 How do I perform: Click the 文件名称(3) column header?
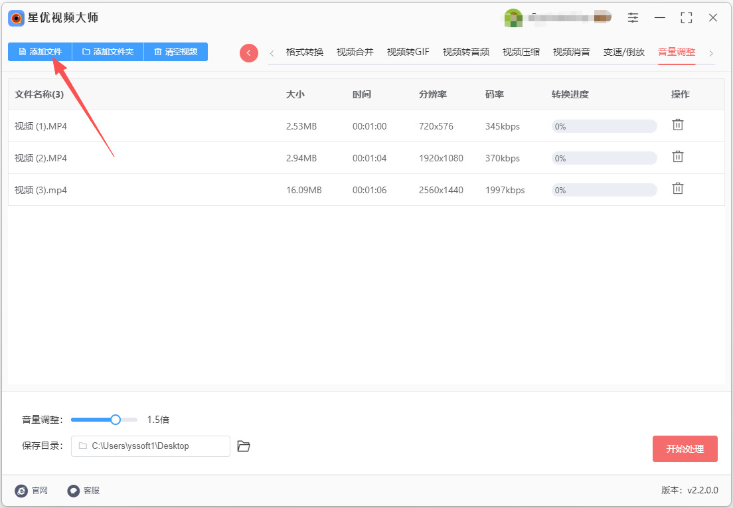(x=39, y=94)
